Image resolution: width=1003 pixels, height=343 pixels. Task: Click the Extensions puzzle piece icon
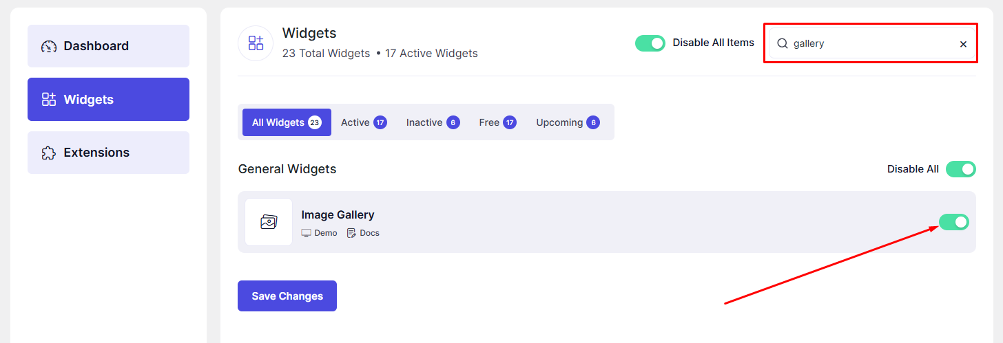(49, 153)
